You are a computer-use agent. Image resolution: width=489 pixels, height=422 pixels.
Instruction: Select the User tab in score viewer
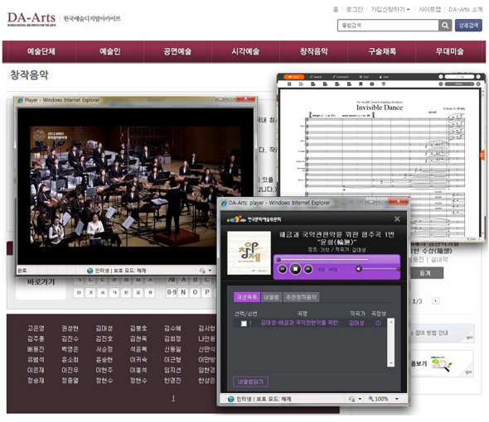click(x=384, y=77)
